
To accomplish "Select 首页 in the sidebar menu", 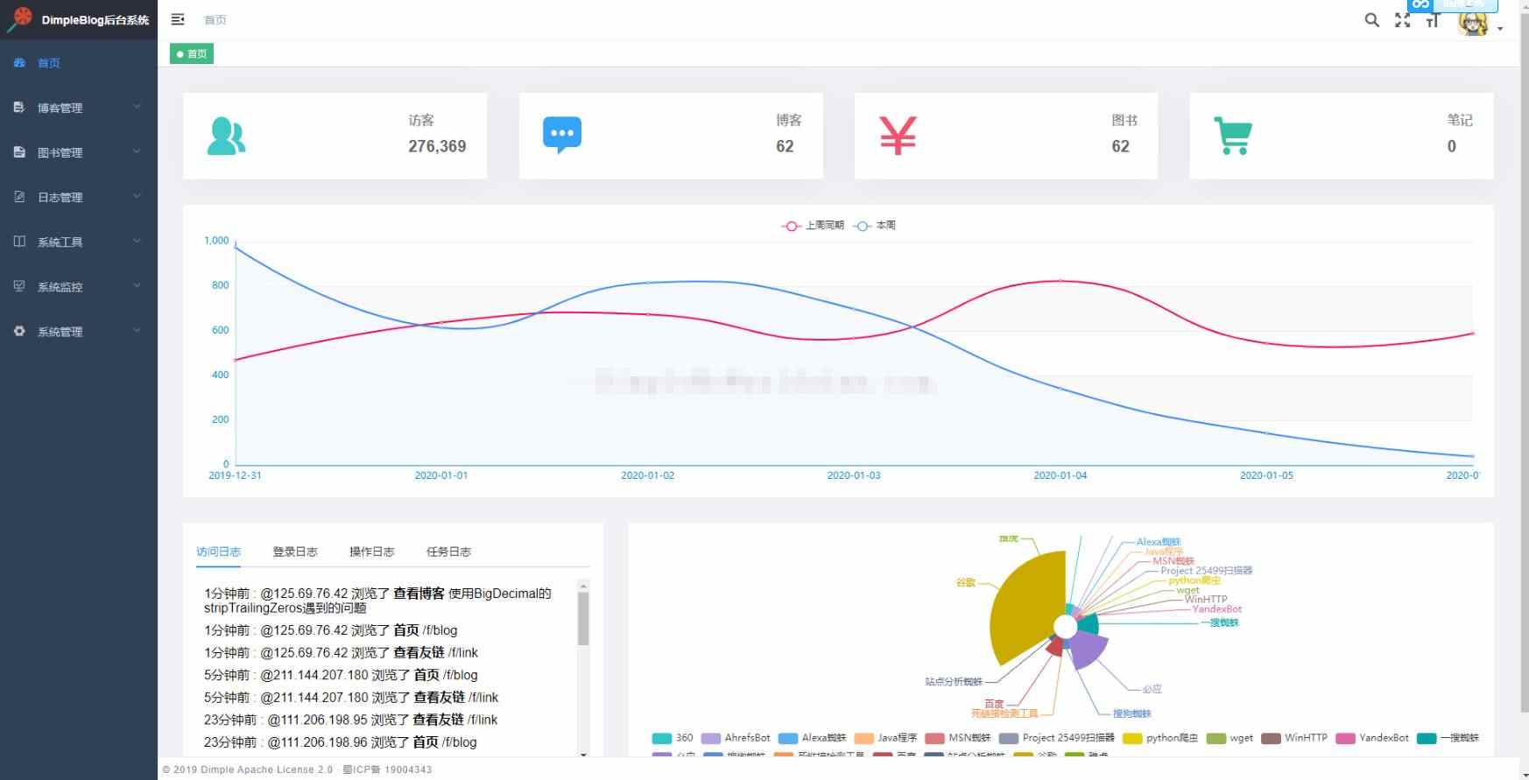I will pyautogui.click(x=79, y=63).
